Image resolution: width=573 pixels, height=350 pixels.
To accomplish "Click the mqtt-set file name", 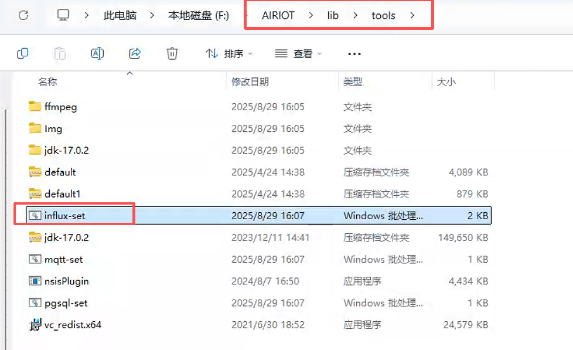I will pos(64,259).
